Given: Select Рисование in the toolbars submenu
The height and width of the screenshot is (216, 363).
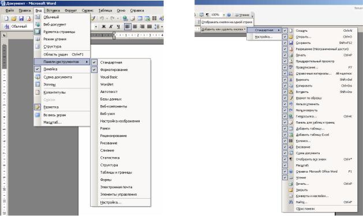Looking at the screenshot, I should [x=121, y=143].
